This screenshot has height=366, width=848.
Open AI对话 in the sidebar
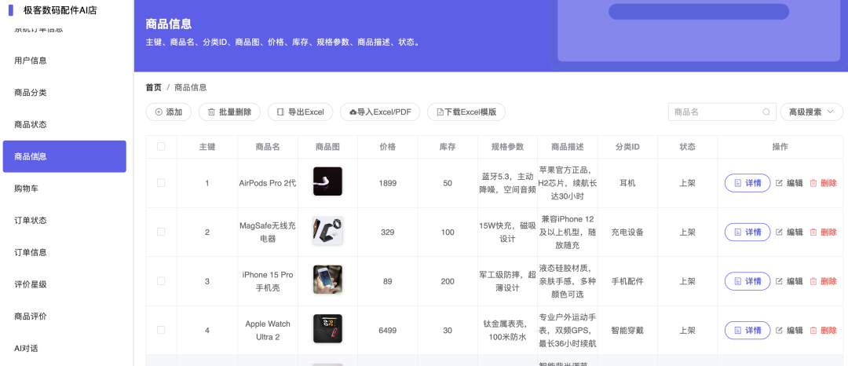tap(64, 348)
